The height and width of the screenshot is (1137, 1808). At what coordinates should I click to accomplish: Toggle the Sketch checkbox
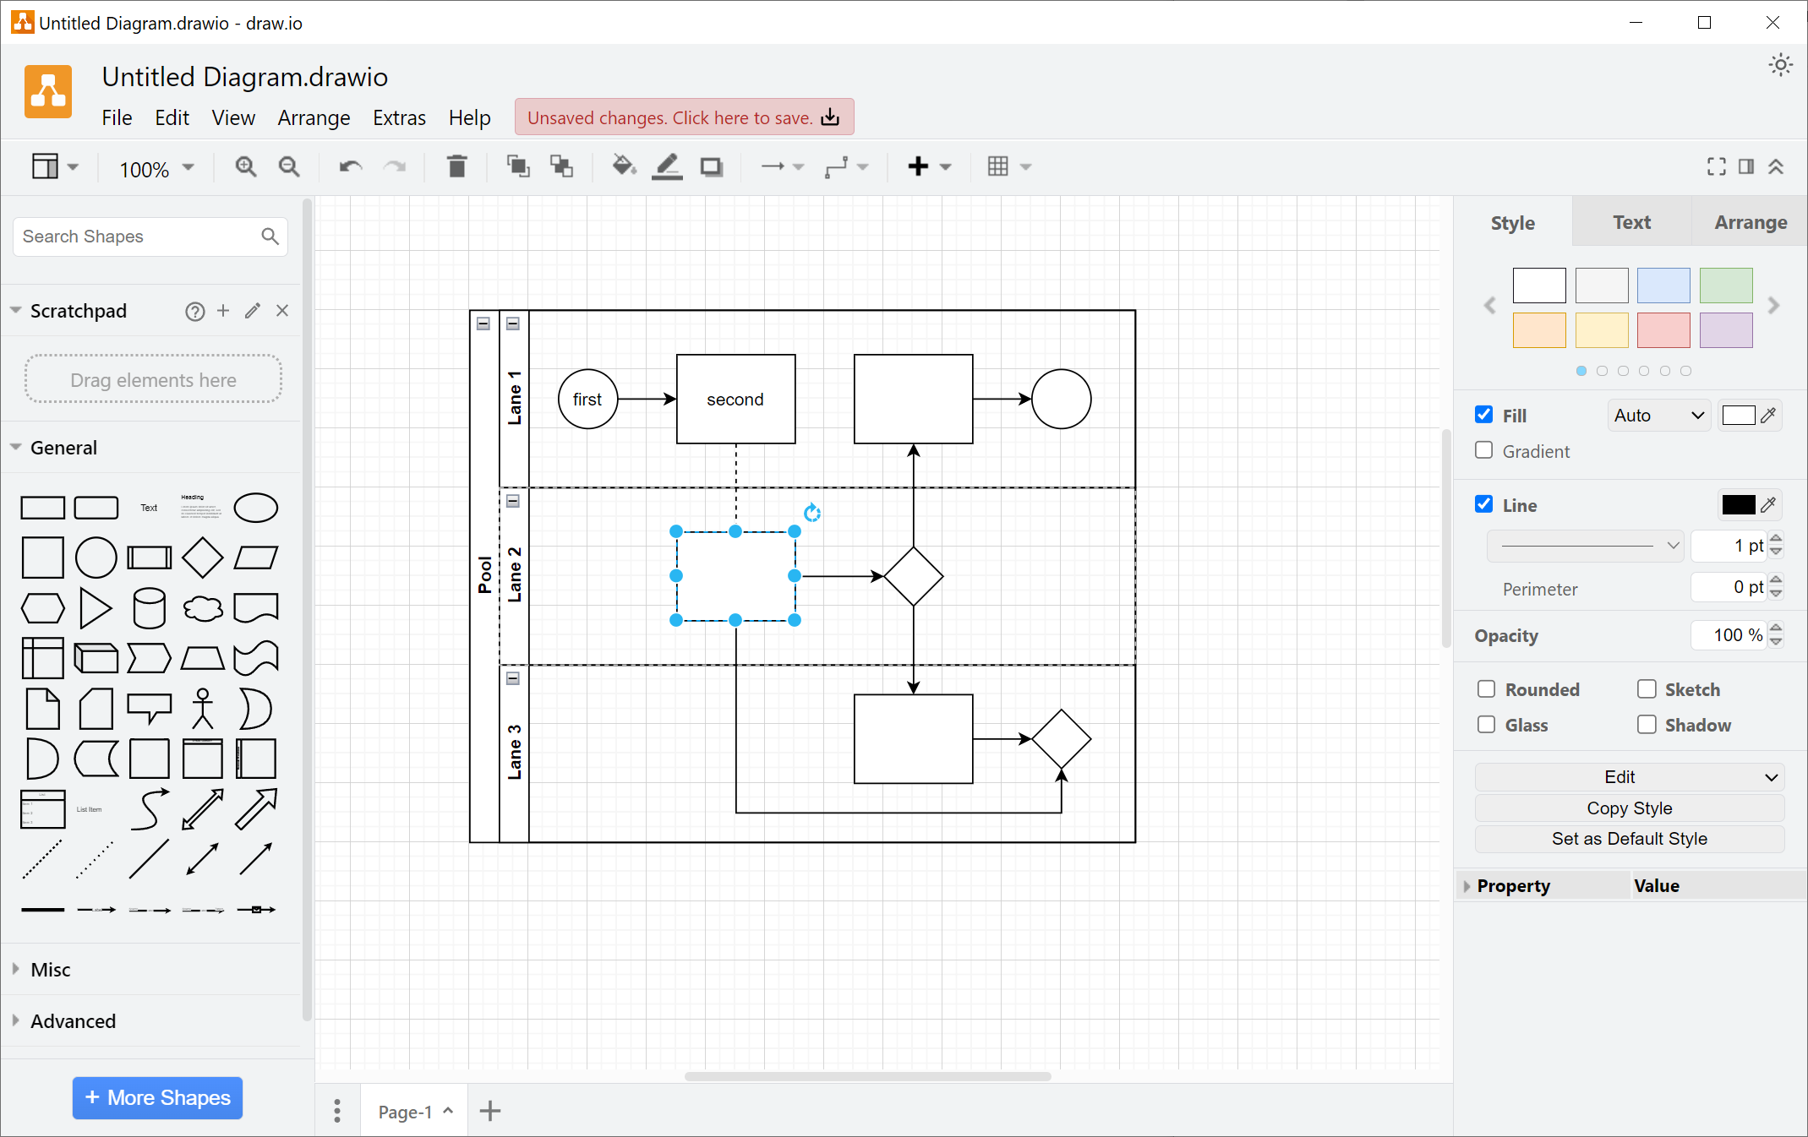coord(1646,689)
